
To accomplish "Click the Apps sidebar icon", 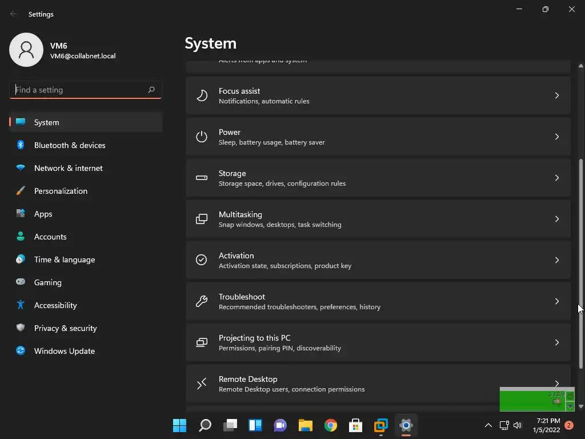I will tap(21, 214).
